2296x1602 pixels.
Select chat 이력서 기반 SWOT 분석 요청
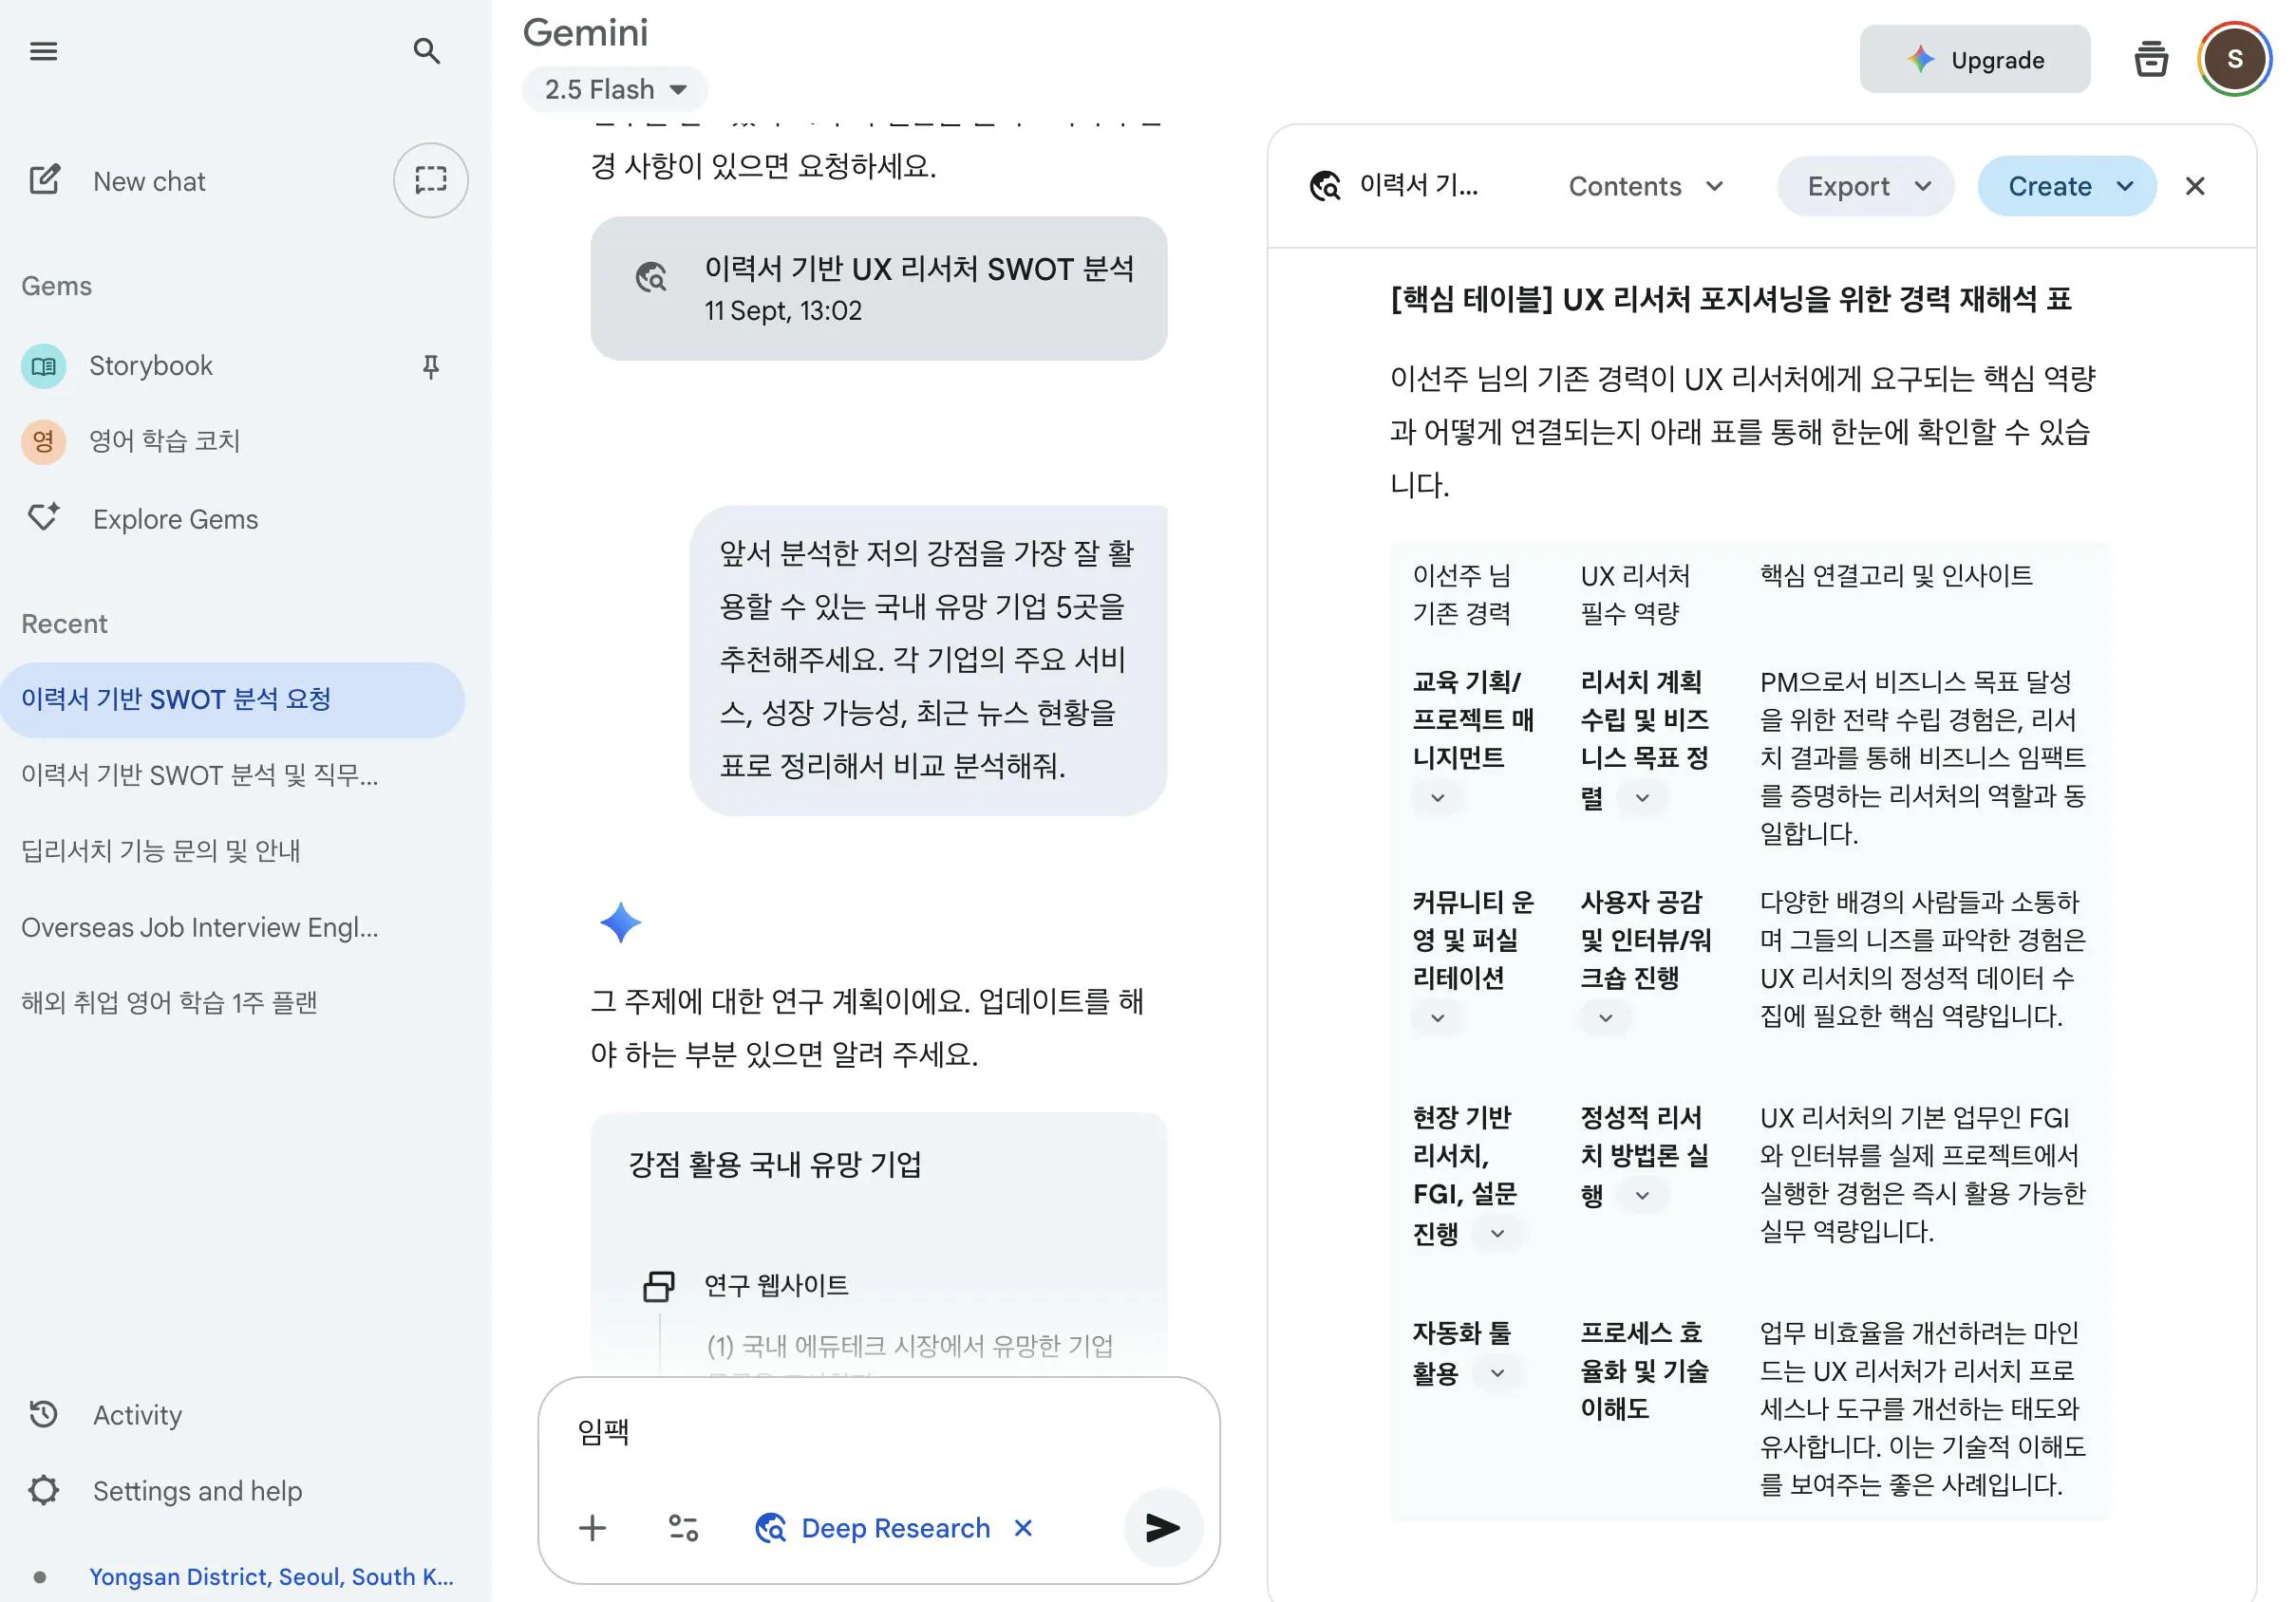pyautogui.click(x=232, y=699)
